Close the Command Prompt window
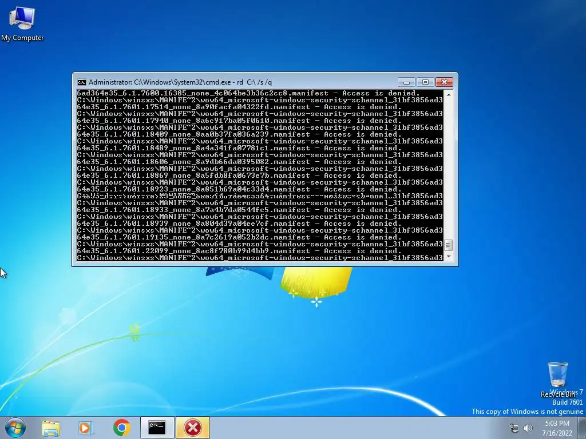Viewport: 586px width, 439px height. coord(444,82)
